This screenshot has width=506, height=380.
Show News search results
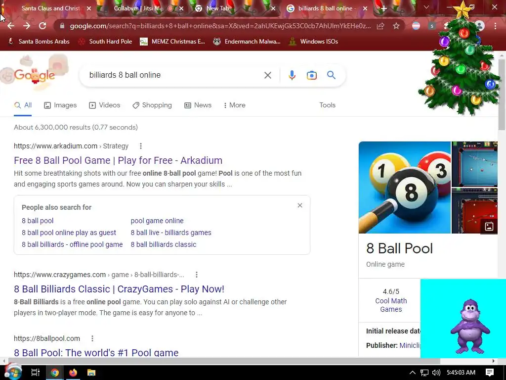198,105
